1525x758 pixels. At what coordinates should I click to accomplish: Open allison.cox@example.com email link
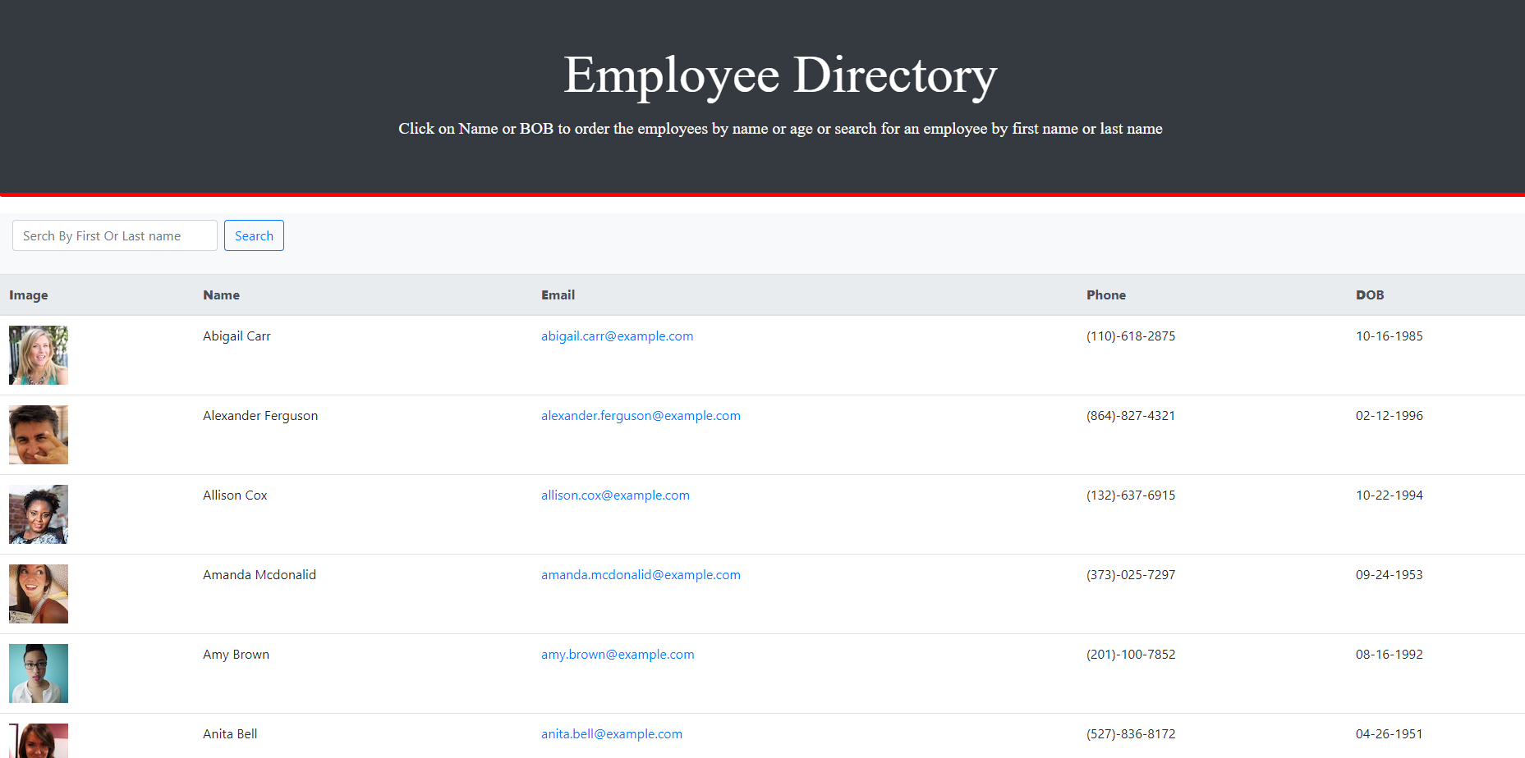click(x=615, y=495)
